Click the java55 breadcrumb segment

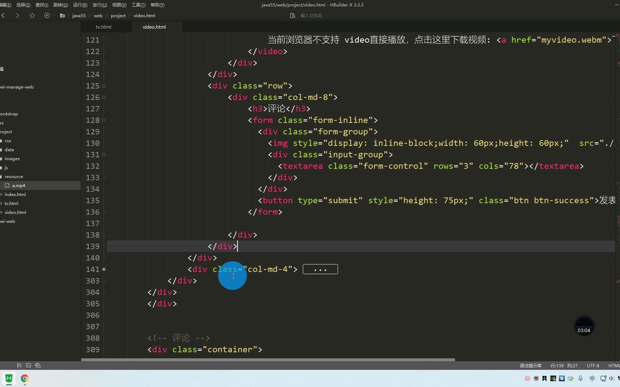click(x=79, y=15)
